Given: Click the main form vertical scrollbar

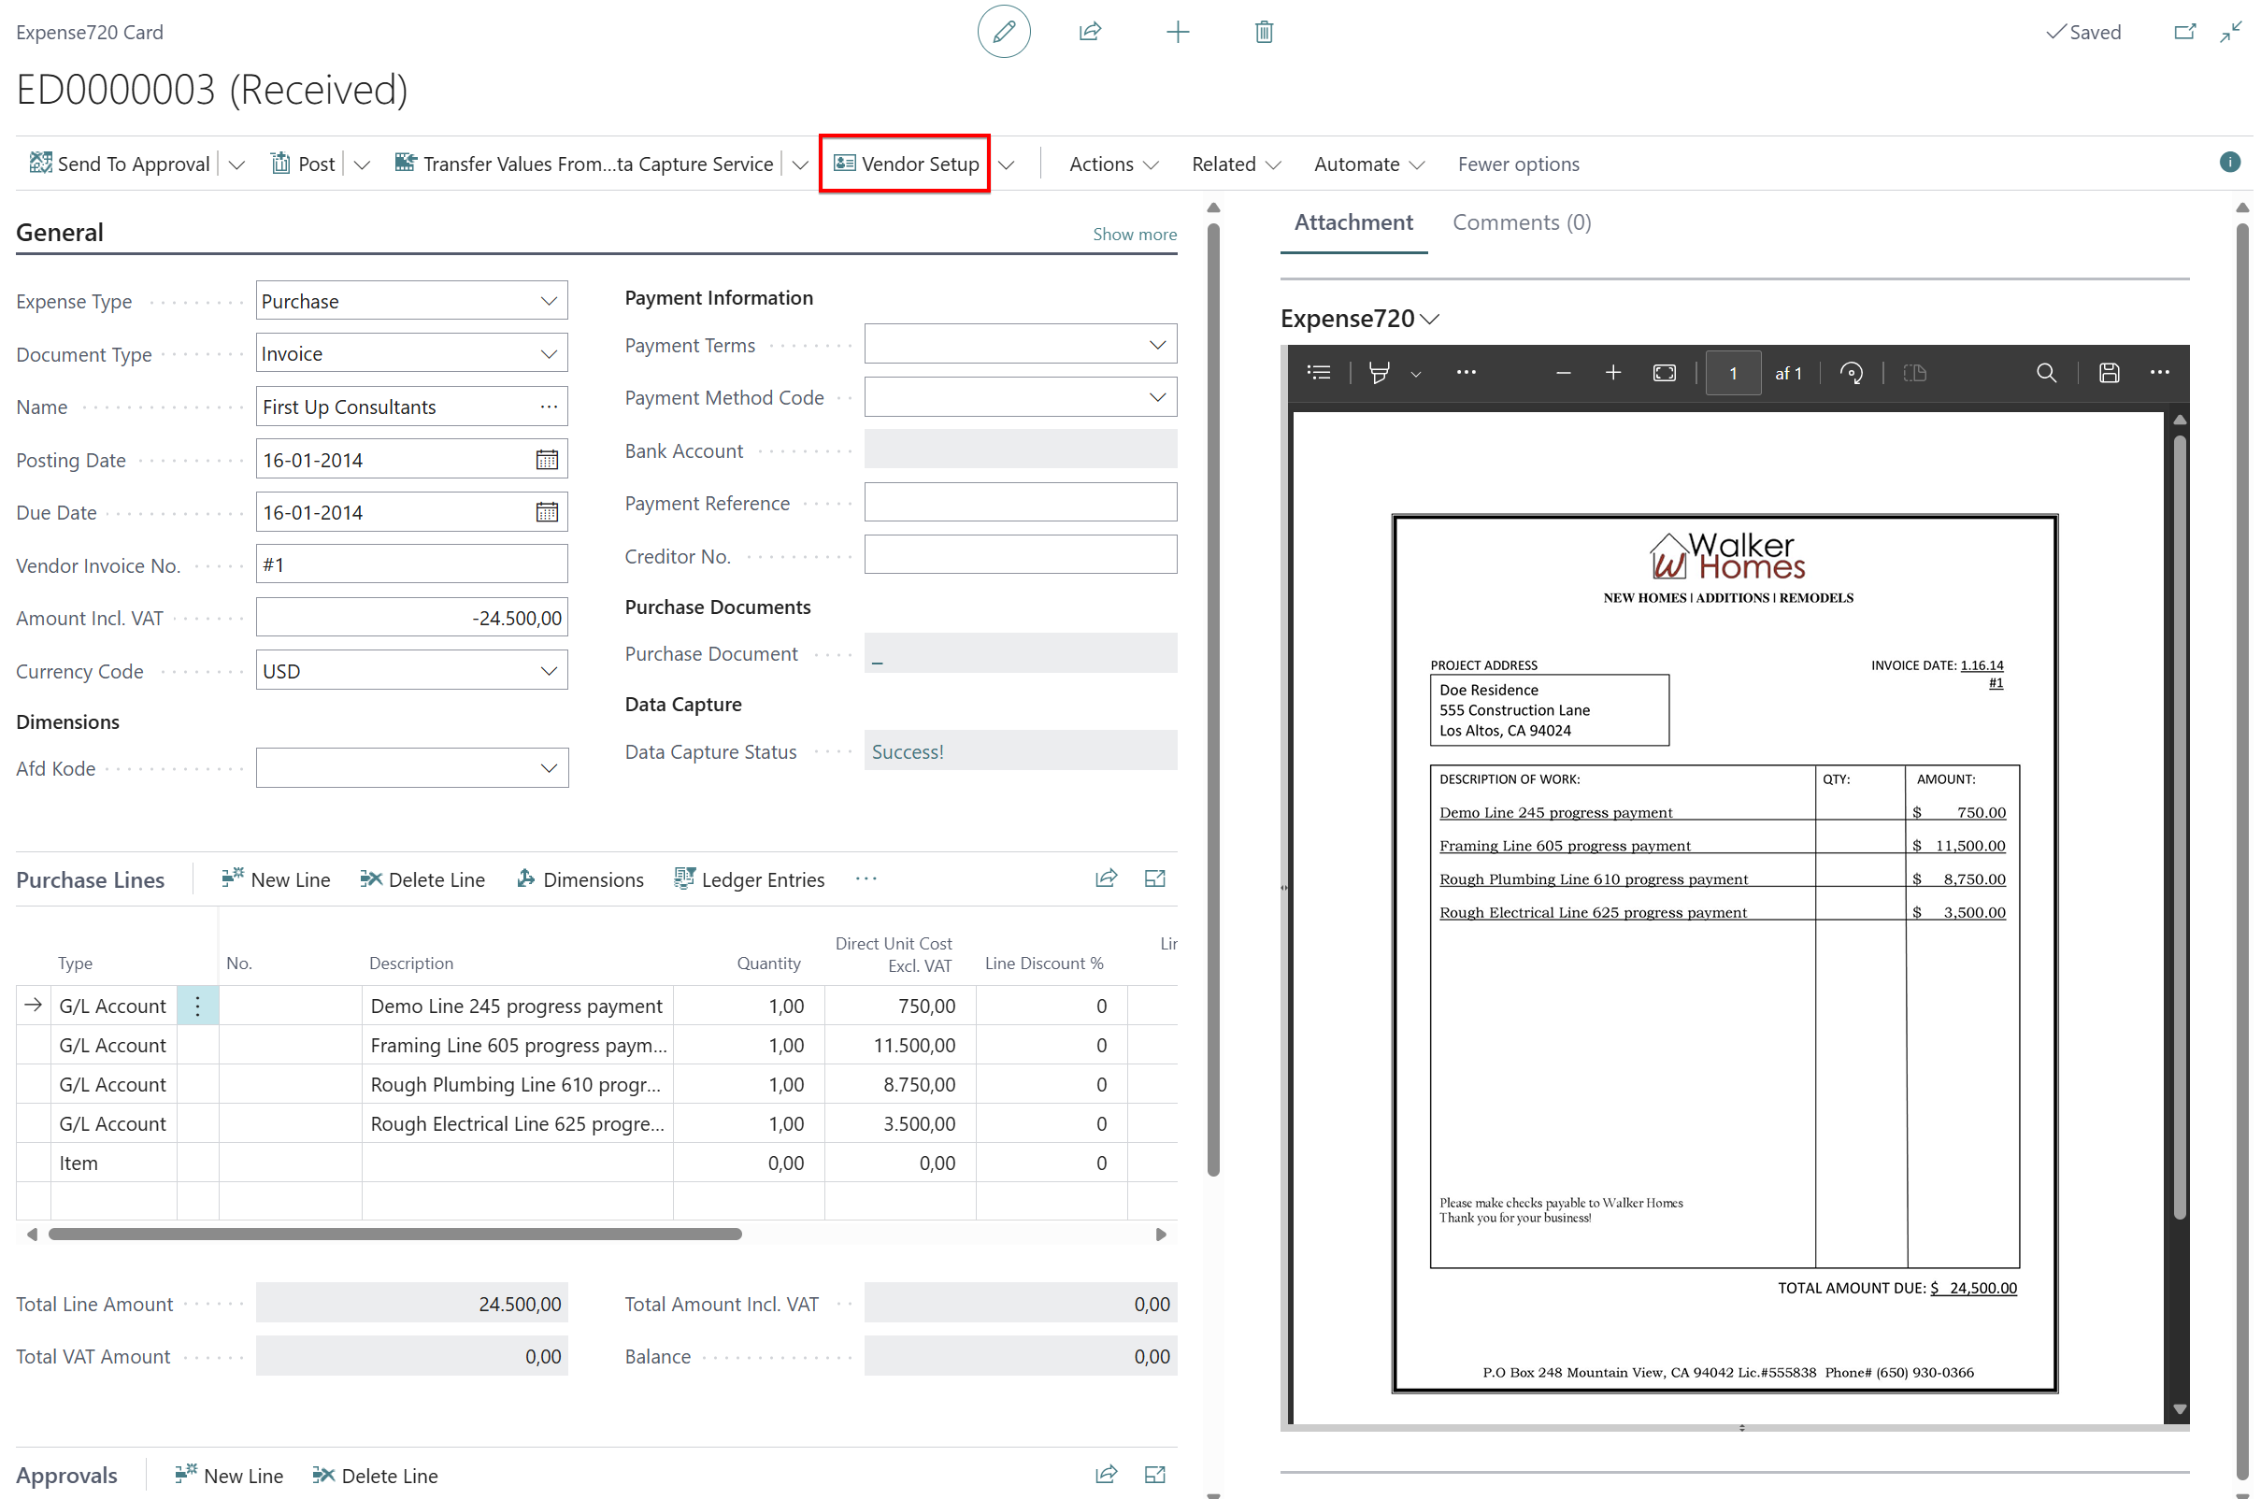Looking at the screenshot, I should [1212, 700].
